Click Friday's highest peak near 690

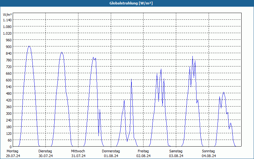click(161, 69)
